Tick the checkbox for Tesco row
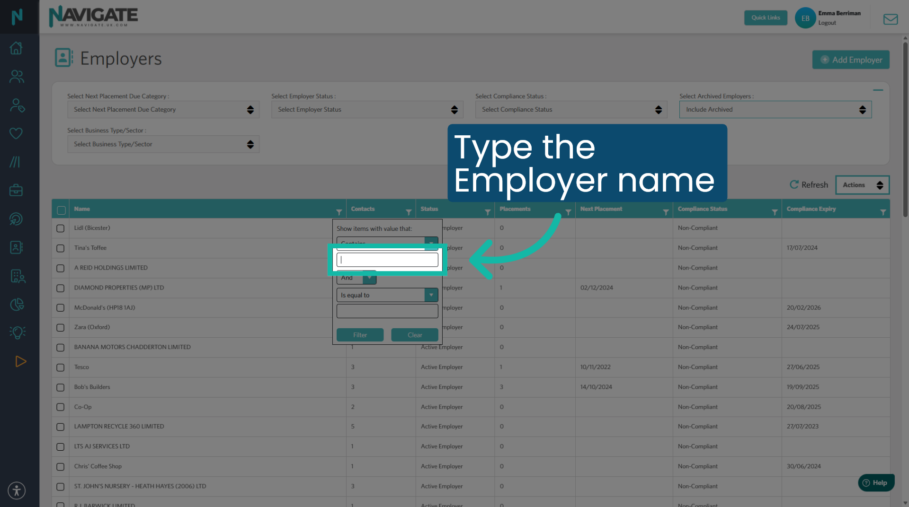This screenshot has height=507, width=909. pyautogui.click(x=60, y=367)
